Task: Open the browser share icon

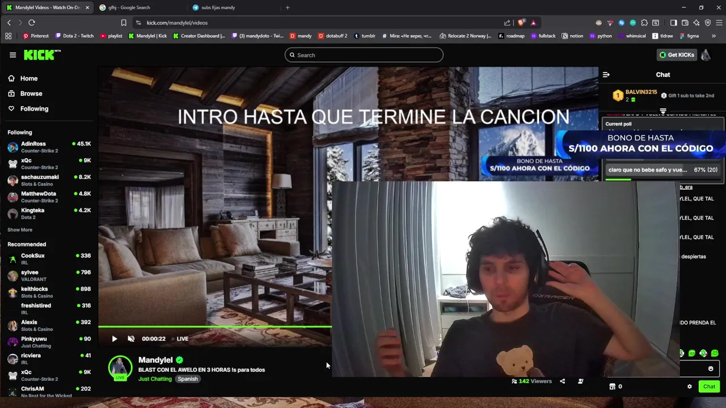Action: [507, 23]
